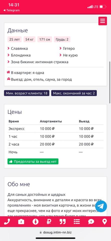
Task: Open the comments bubble icon
Action: pos(91,222)
